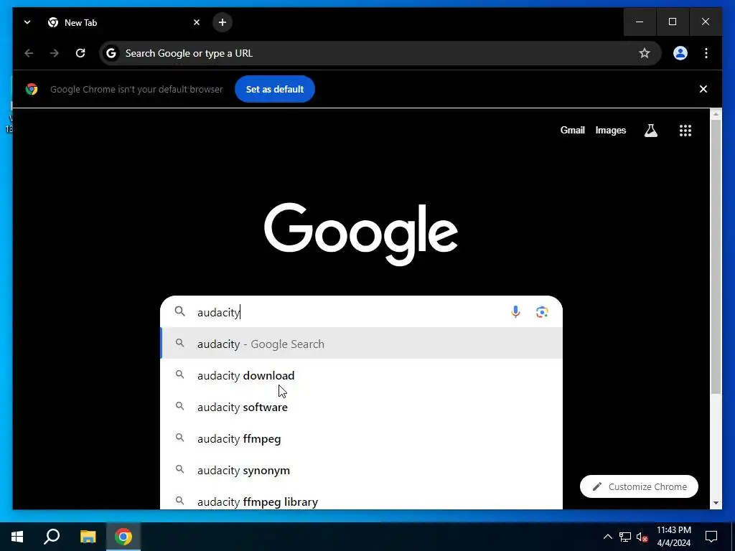This screenshot has width=735, height=551.
Task: Open the Google apps grid
Action: pos(685,131)
